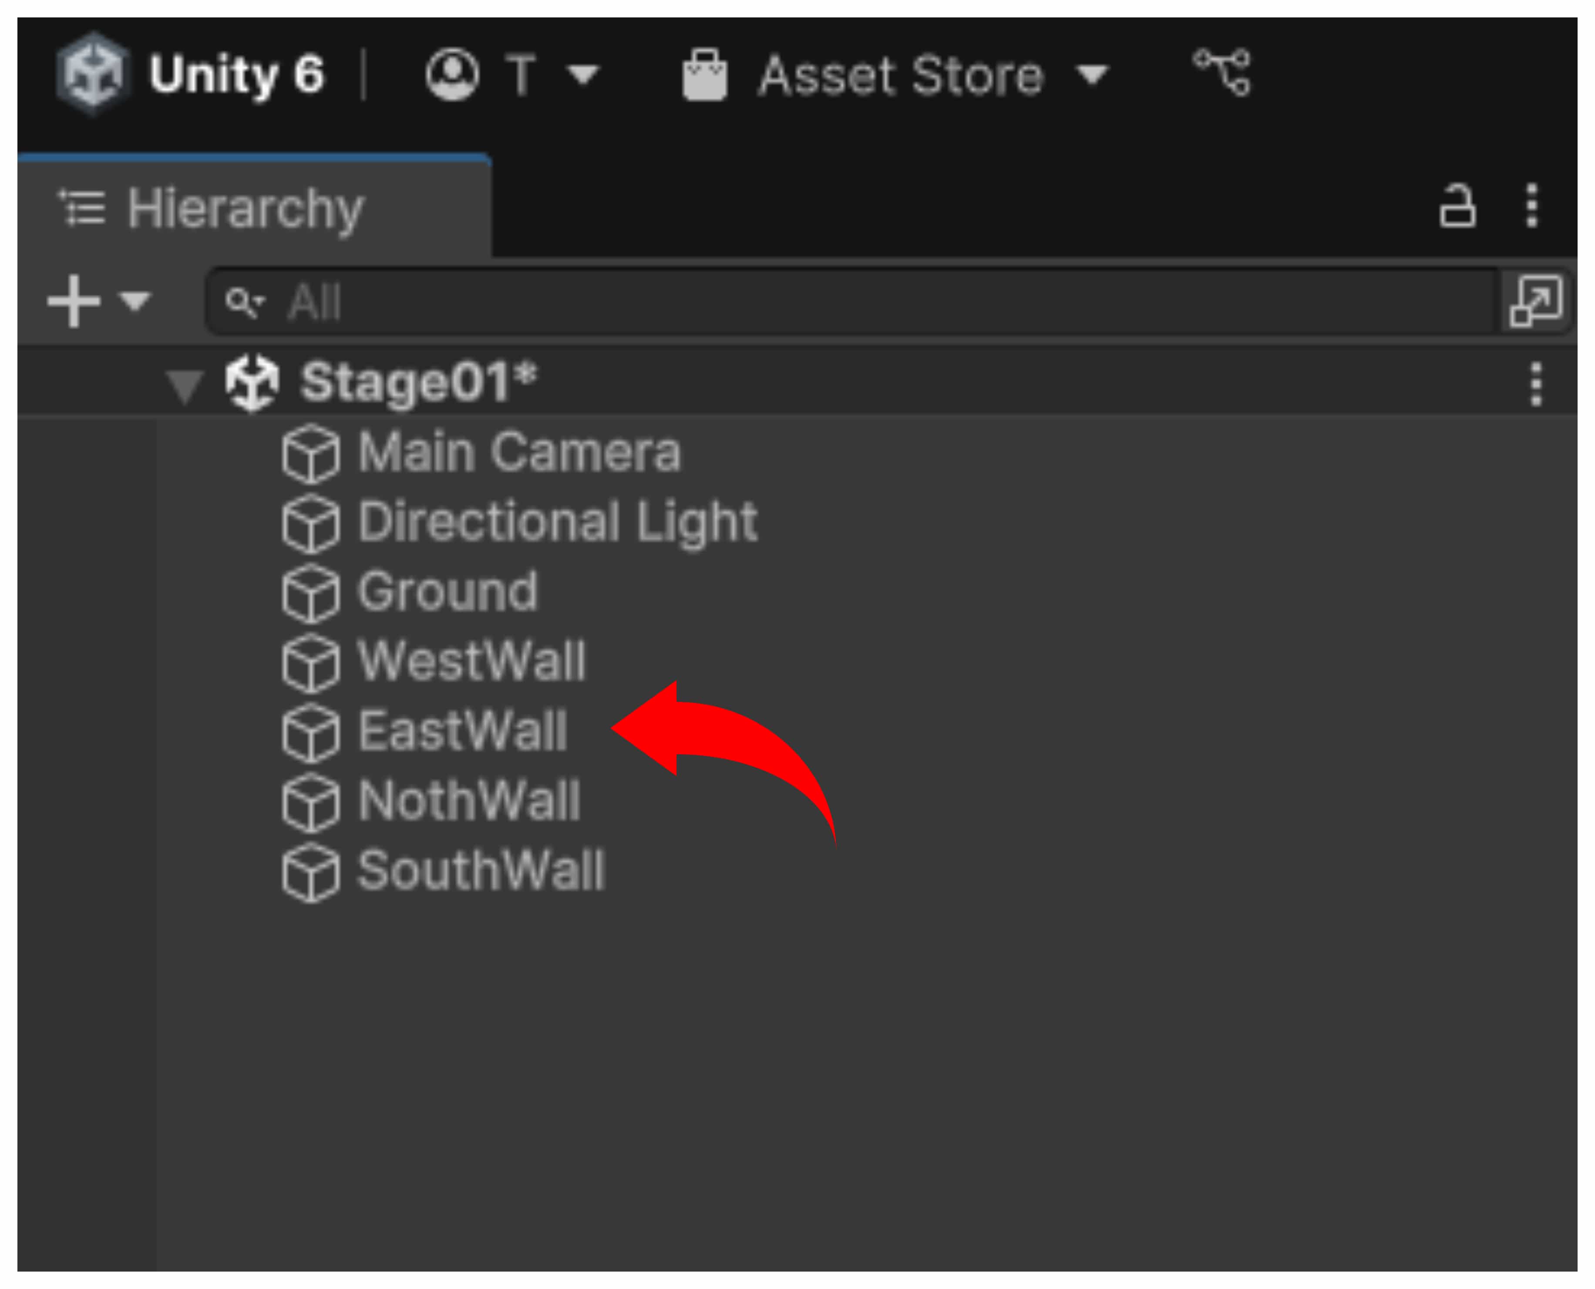Image resolution: width=1595 pixels, height=1289 pixels.
Task: Select the SouthWall object
Action: (482, 871)
